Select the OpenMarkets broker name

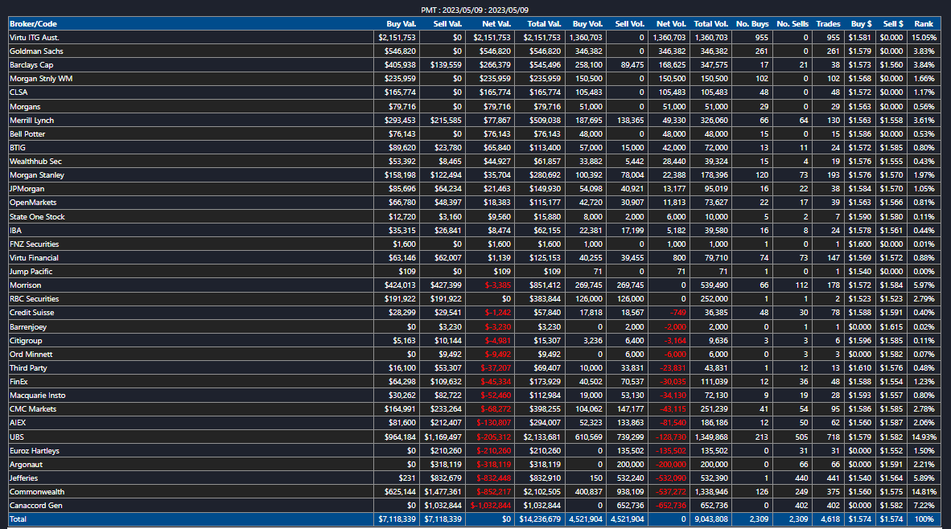(33, 203)
